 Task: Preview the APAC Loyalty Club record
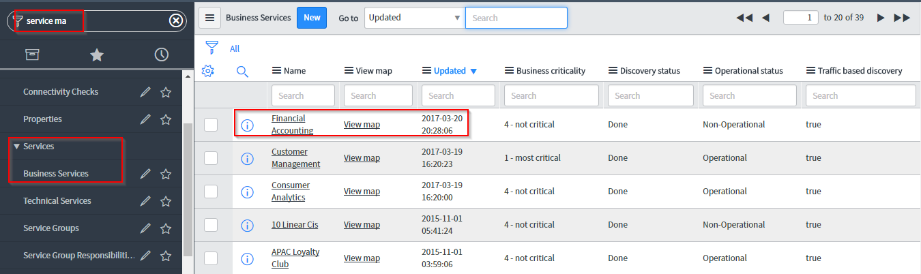click(x=248, y=258)
